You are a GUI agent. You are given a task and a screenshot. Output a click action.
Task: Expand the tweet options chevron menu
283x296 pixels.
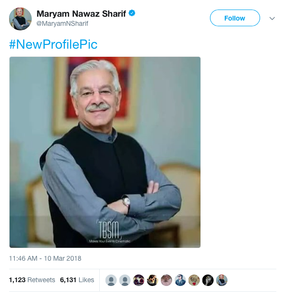[x=272, y=18]
